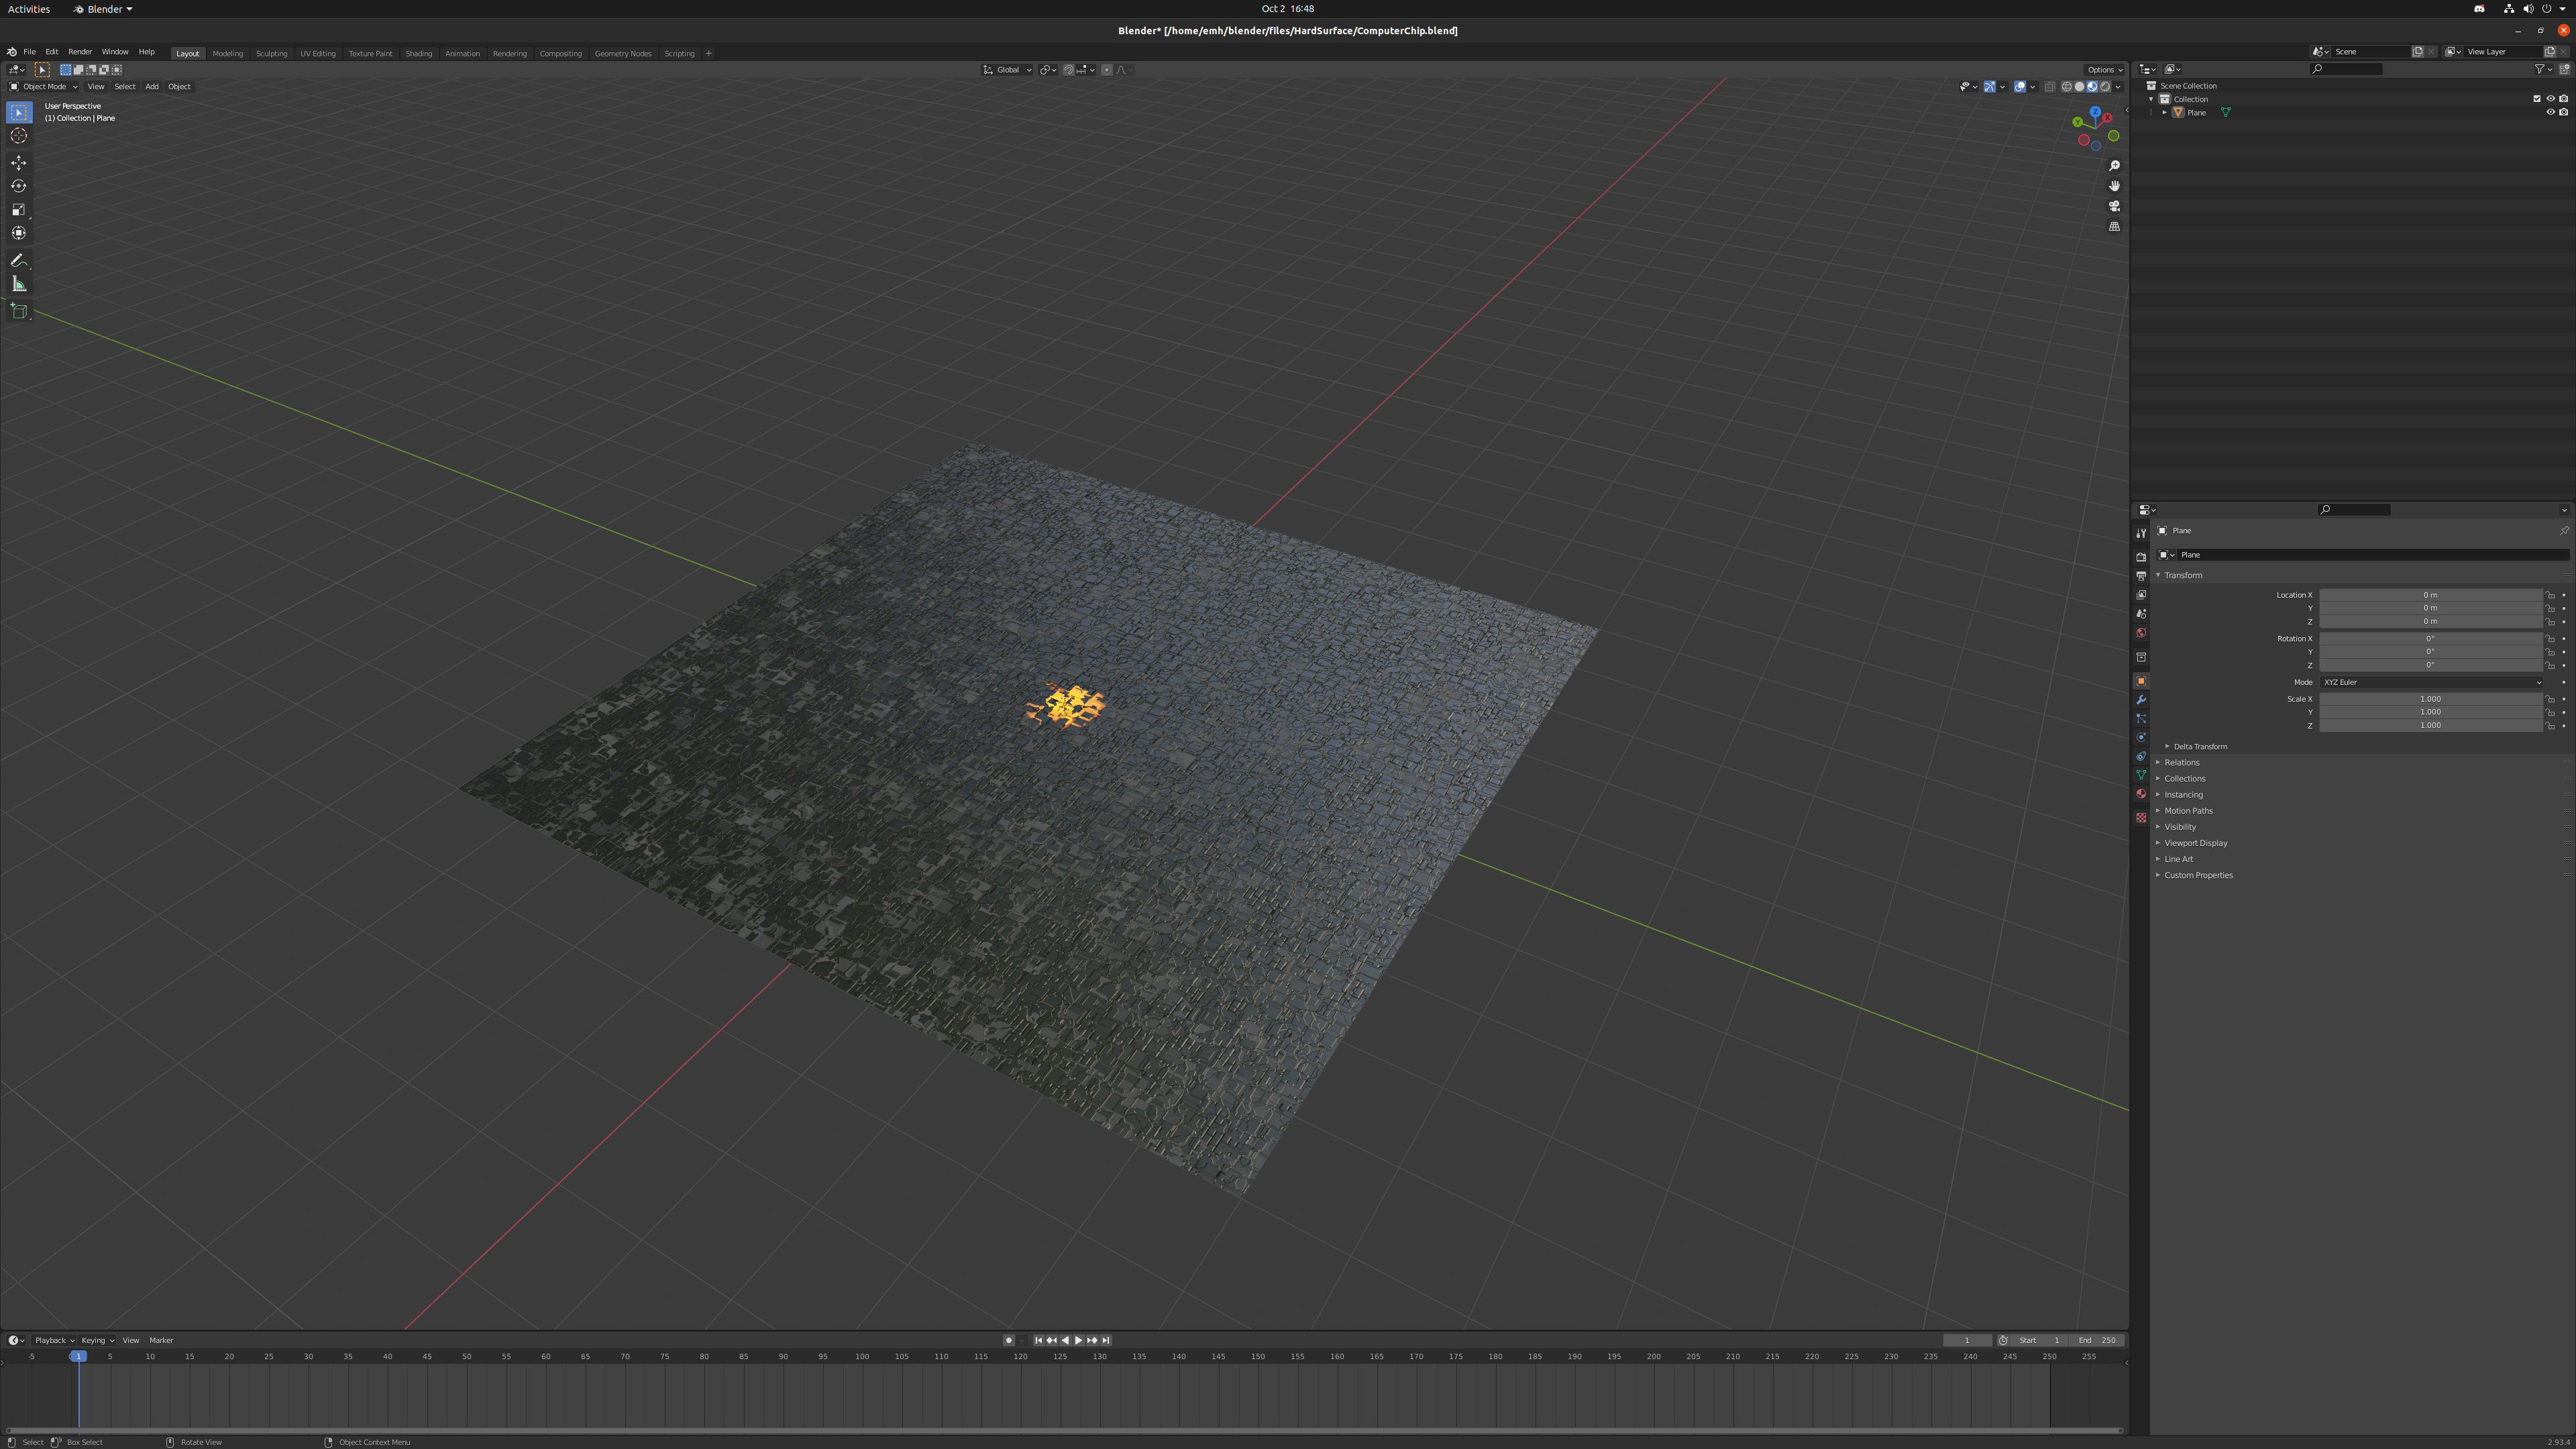Uncheck Collection exclude checkbox in outliner
Screen dimensions: 2576x1449
point(2537,99)
